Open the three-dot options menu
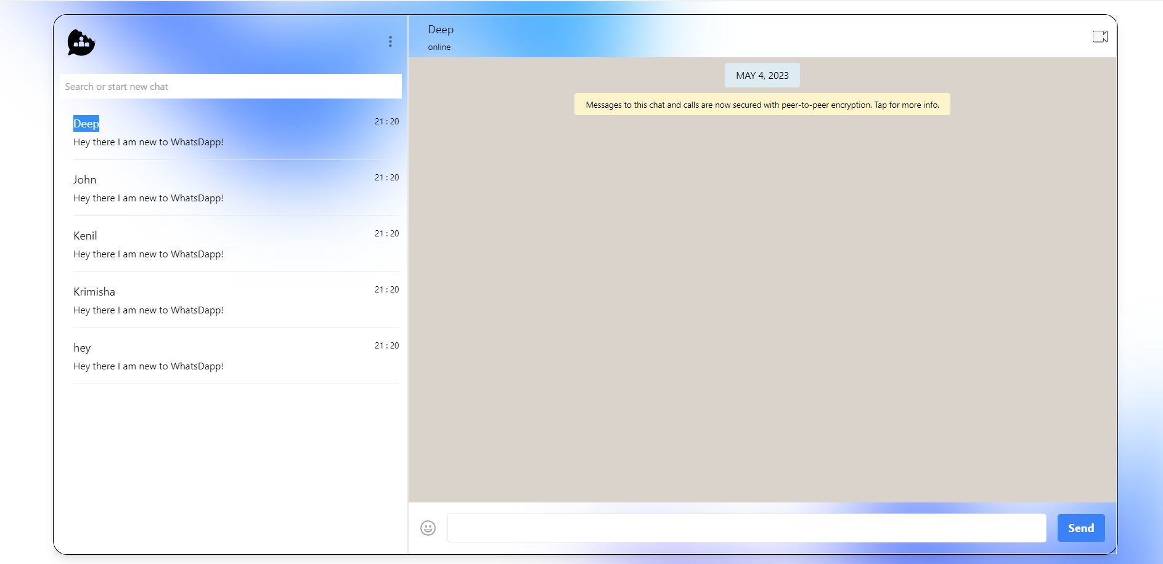The image size is (1163, 564). click(390, 41)
